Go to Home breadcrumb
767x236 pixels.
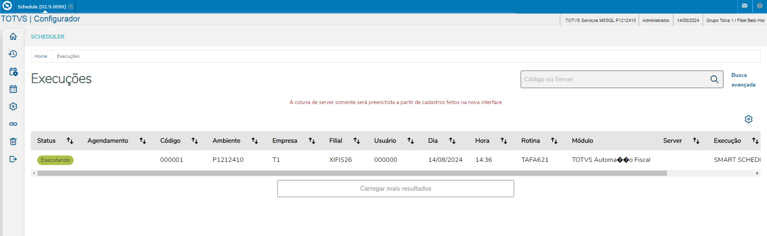pos(41,56)
